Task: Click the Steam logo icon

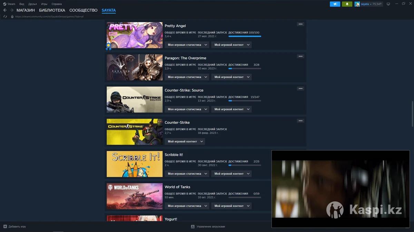Action: click(5, 4)
